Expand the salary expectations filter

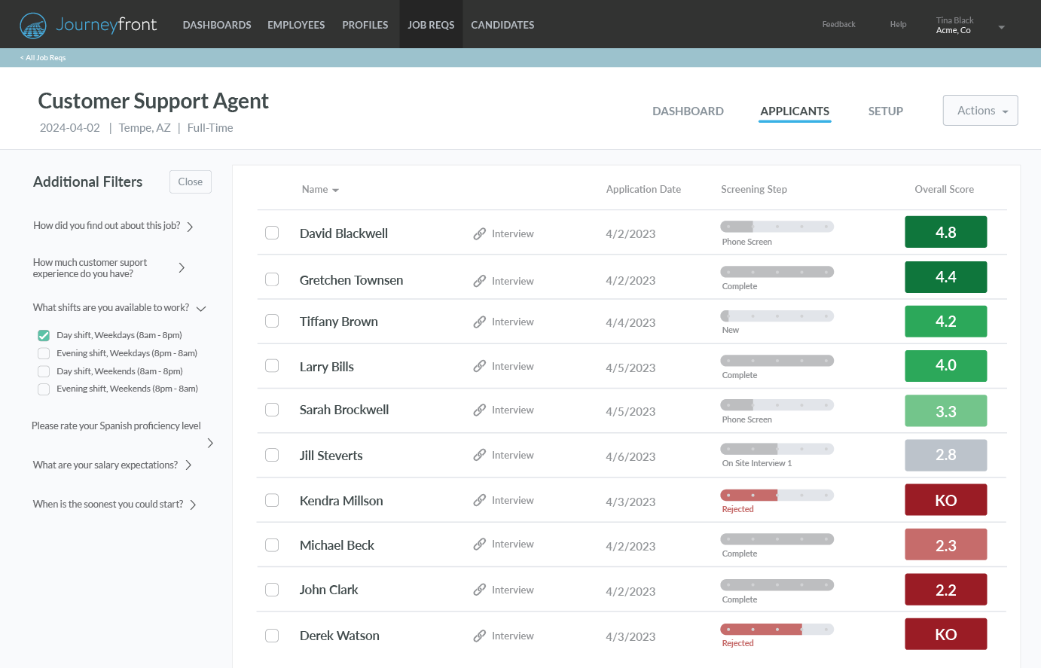click(x=188, y=465)
